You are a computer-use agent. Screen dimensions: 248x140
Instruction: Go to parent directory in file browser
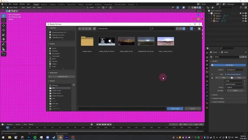click(86, 29)
